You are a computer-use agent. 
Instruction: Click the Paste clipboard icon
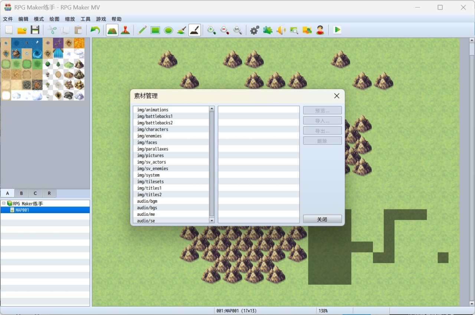78,30
